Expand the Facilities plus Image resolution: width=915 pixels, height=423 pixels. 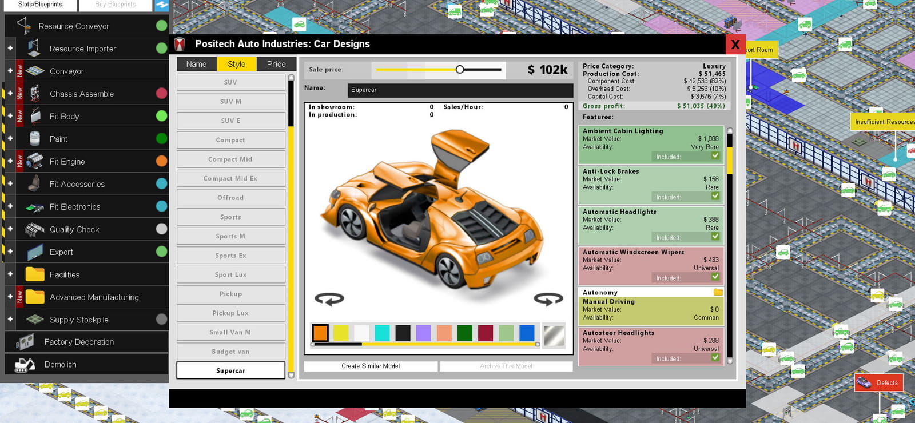point(10,274)
